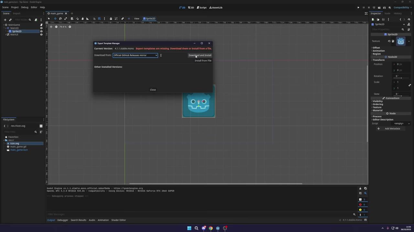
Task: Toggle Grid Snap icon
Action: pyautogui.click(x=99, y=18)
